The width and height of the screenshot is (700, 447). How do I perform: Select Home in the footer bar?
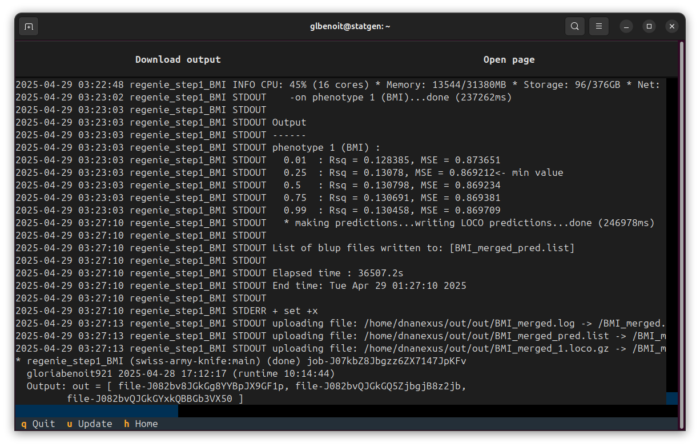(141, 424)
